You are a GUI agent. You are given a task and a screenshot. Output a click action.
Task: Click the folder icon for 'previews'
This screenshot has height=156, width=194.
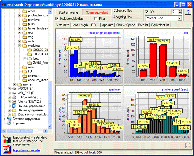(25, 20)
